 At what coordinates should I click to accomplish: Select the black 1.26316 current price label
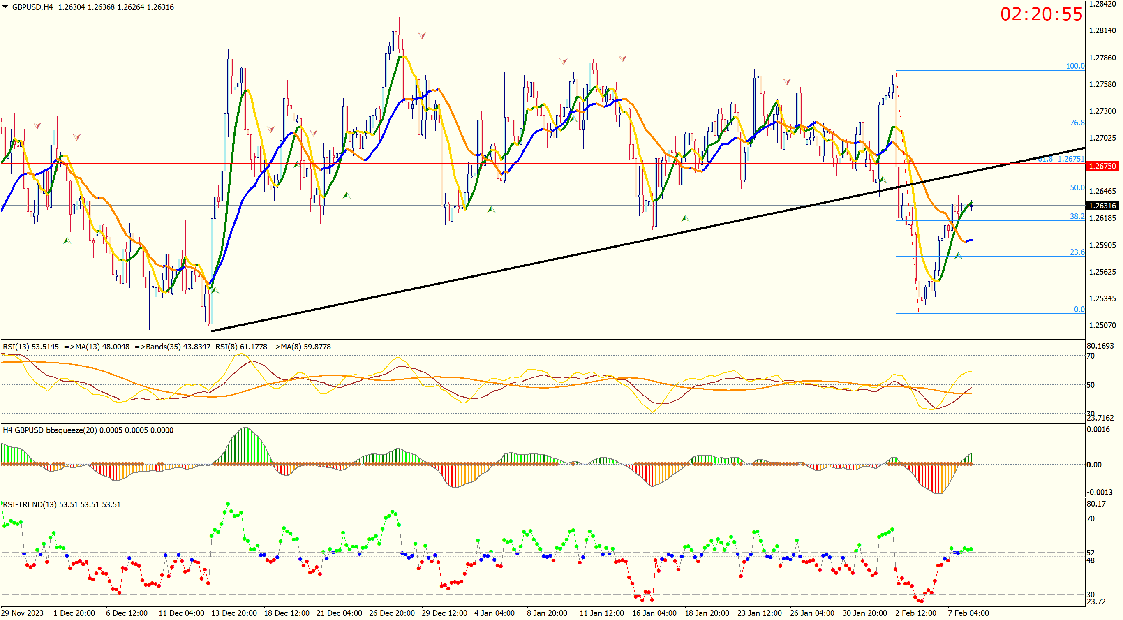(x=1102, y=205)
